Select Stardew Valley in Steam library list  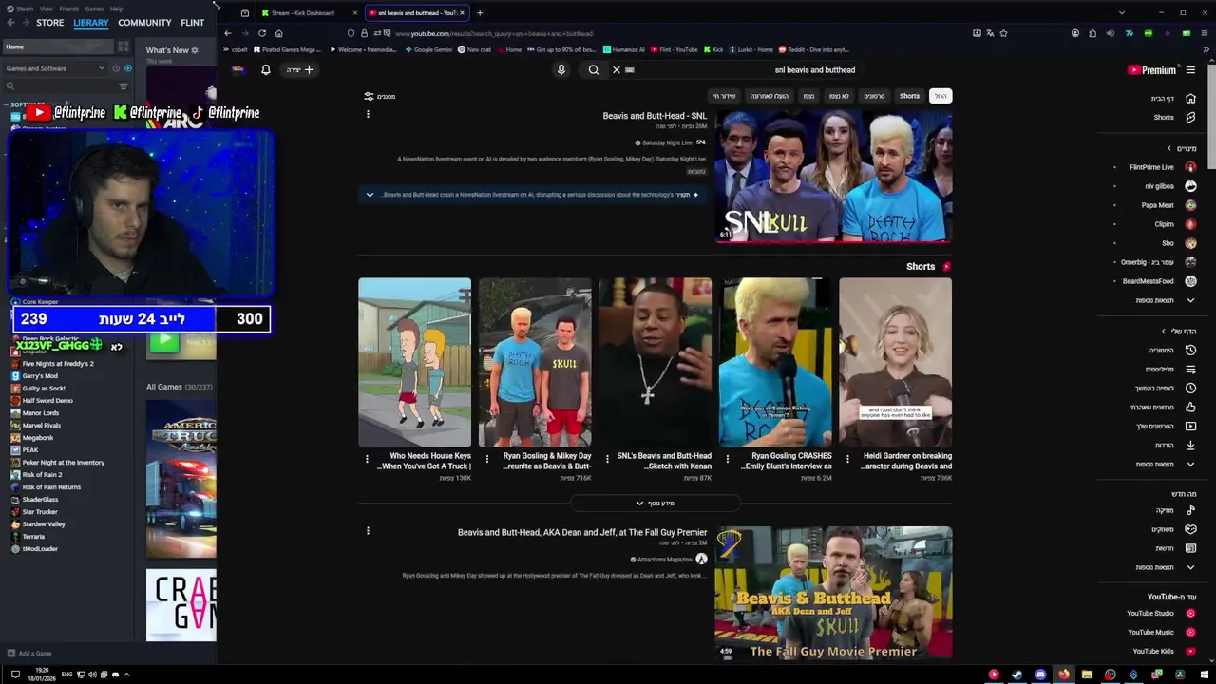pos(44,524)
